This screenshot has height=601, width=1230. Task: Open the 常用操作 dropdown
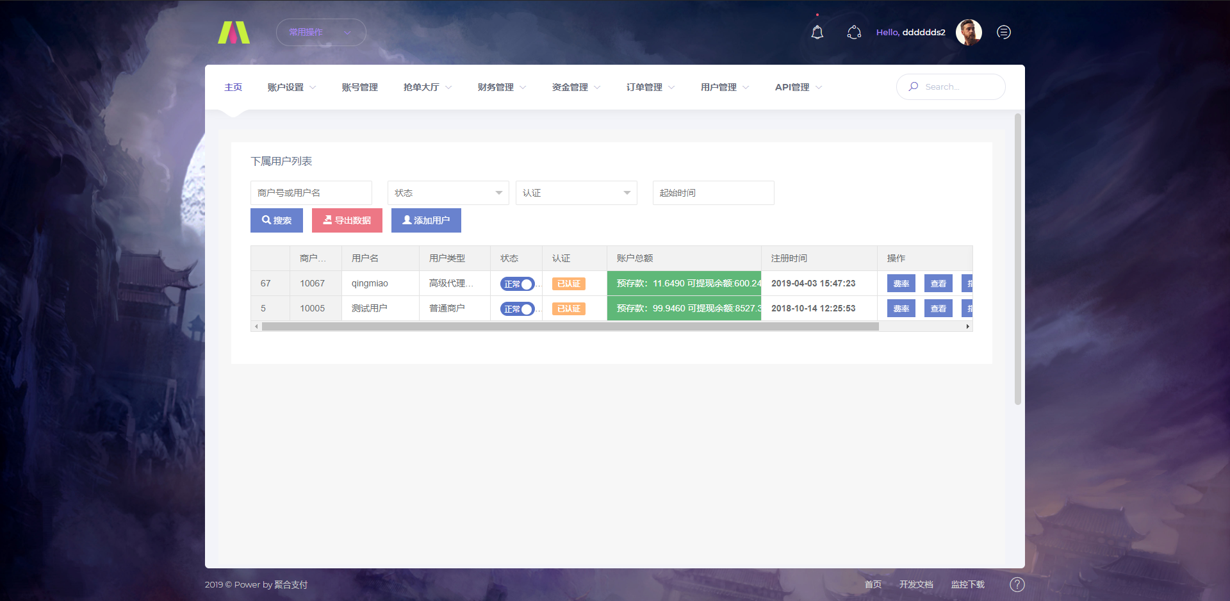tap(321, 32)
